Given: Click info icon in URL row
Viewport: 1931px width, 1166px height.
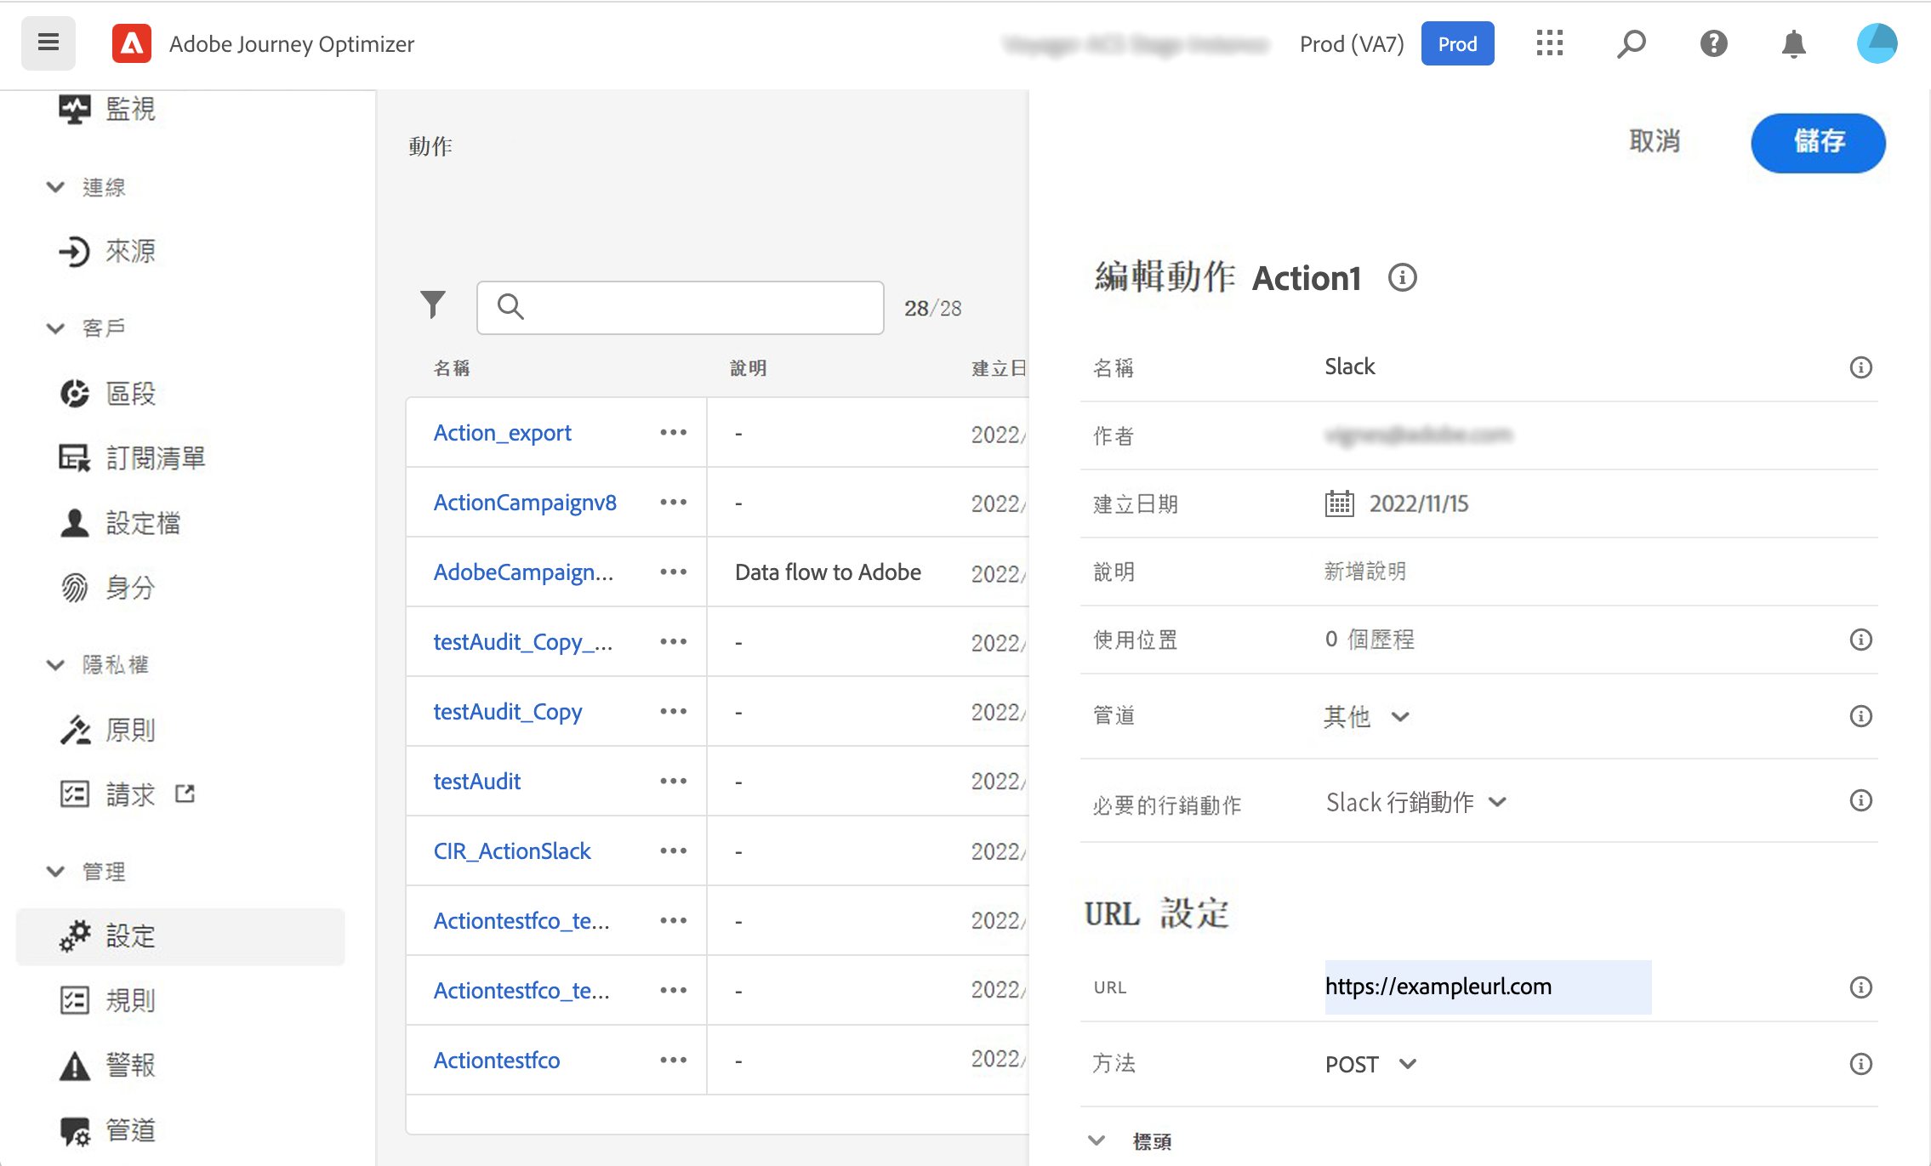Looking at the screenshot, I should click(x=1860, y=987).
